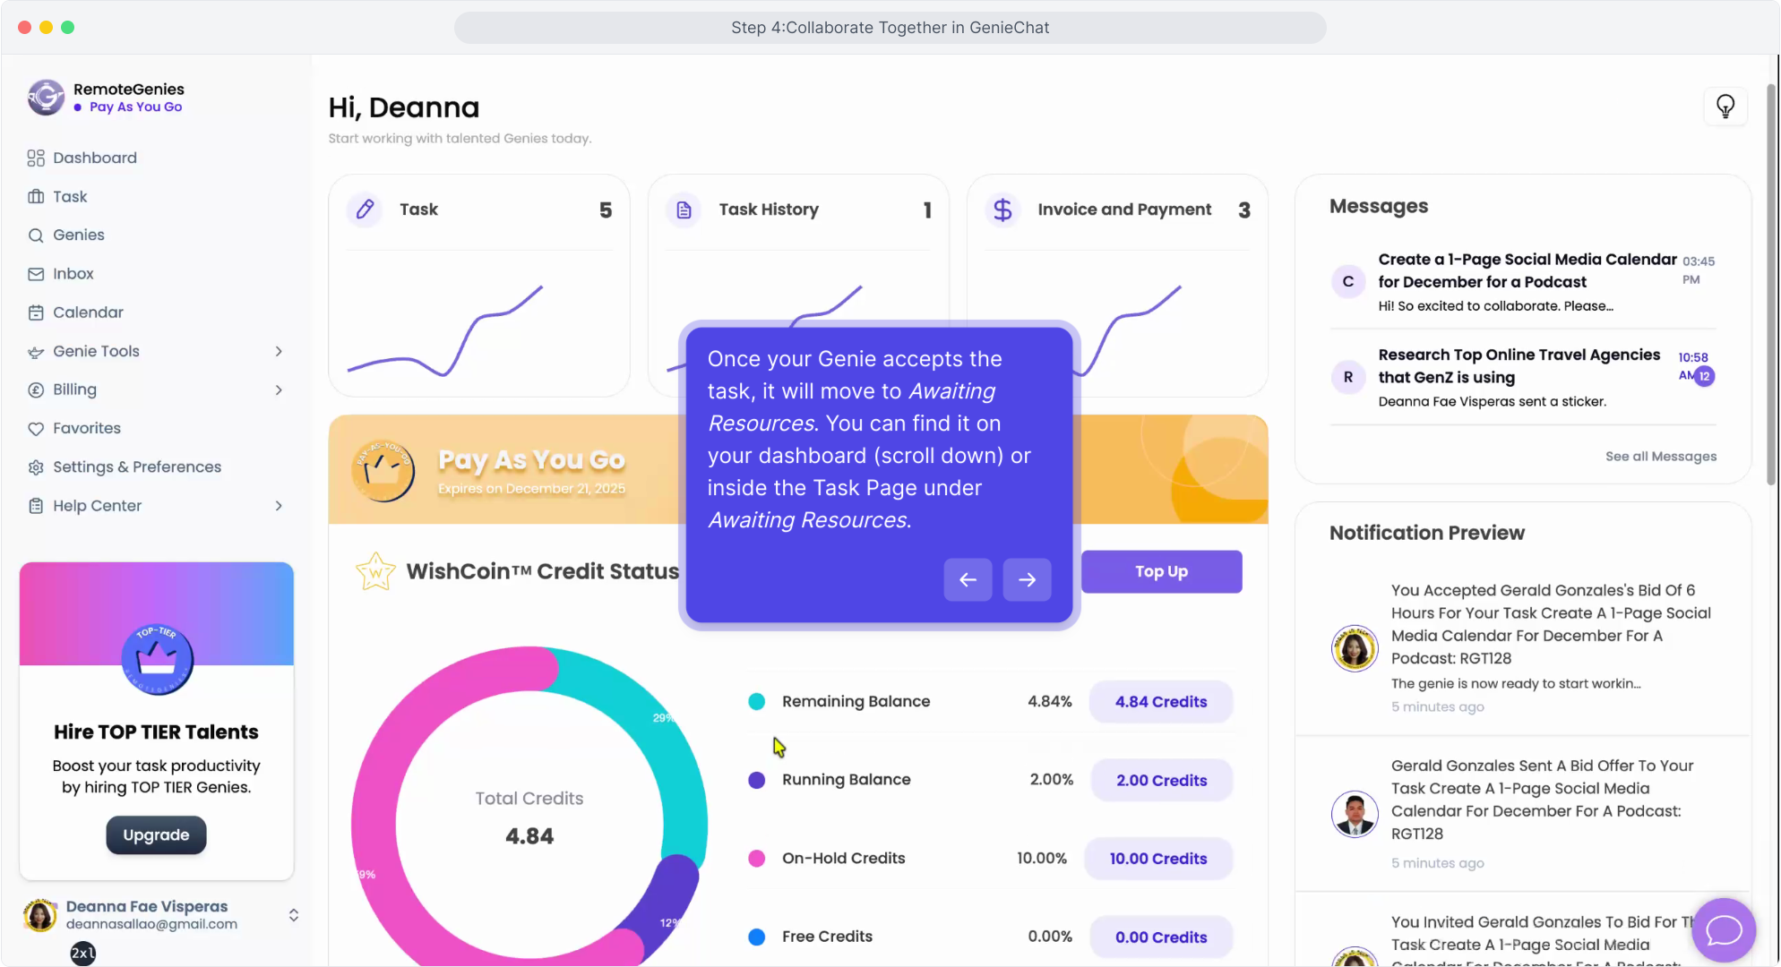Expand the Billing submenu chevron
Image resolution: width=1781 pixels, height=967 pixels.
(x=279, y=389)
